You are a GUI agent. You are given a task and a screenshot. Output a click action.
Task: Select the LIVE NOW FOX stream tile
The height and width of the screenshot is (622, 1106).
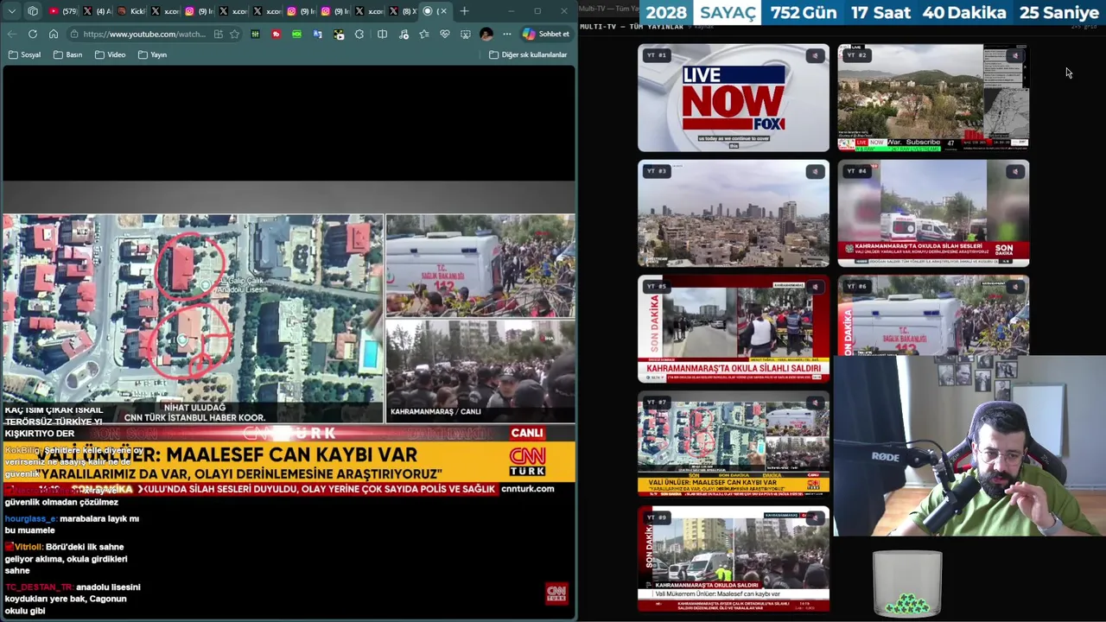(734, 98)
